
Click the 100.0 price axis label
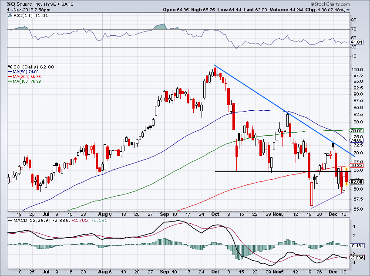point(357,70)
